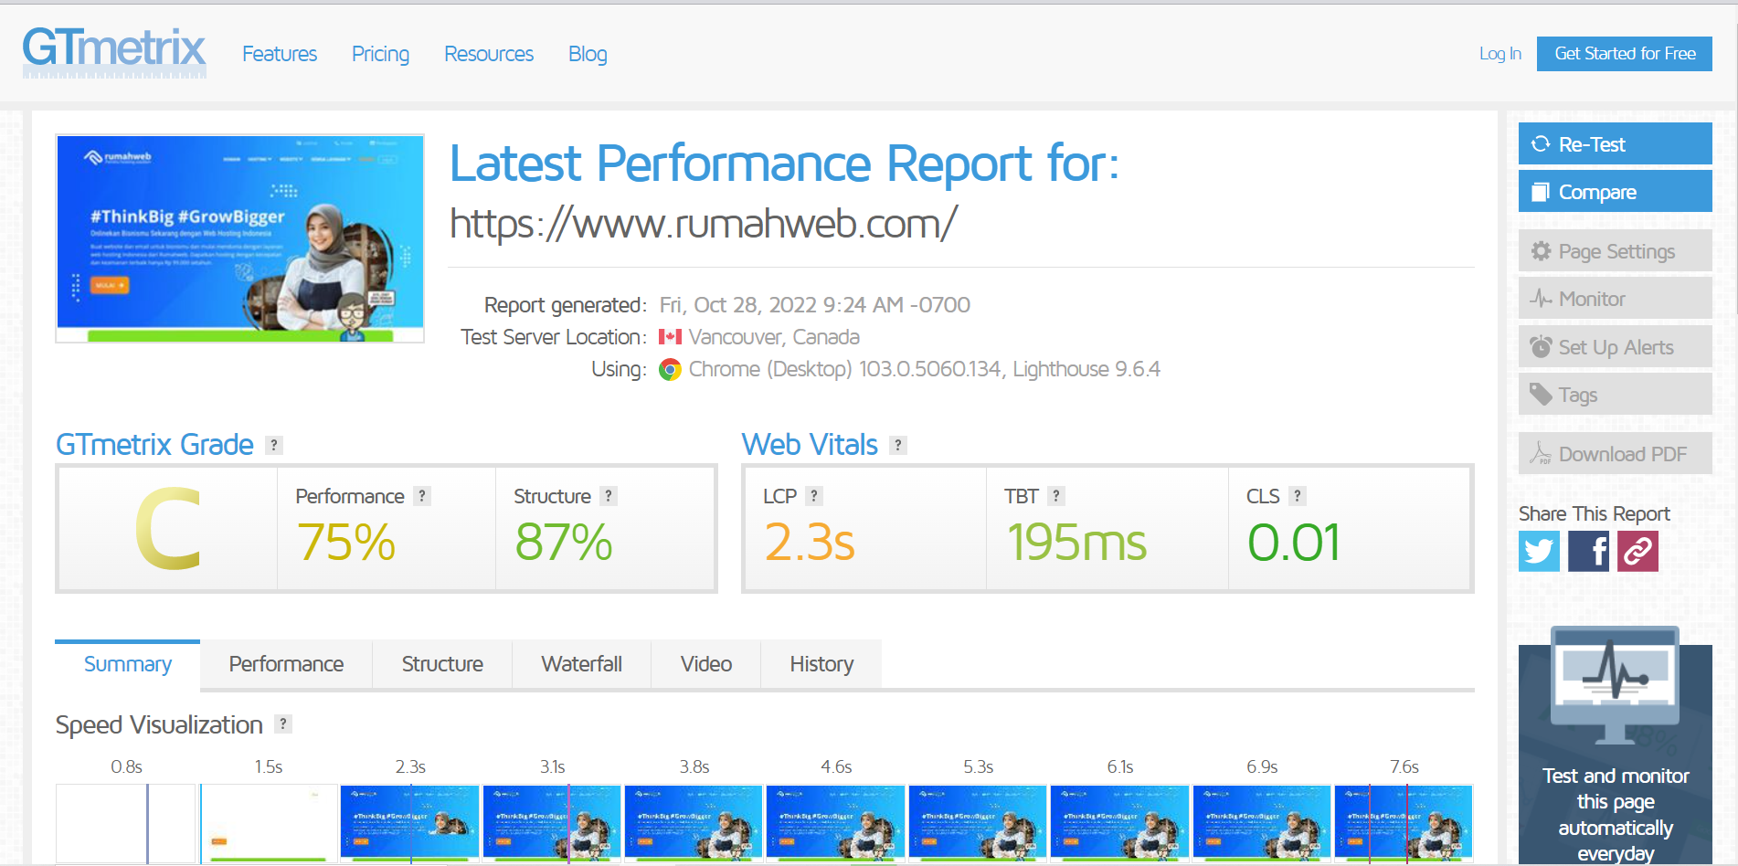Click the speed frame at 3.8s
The image size is (1738, 866).
[694, 823]
